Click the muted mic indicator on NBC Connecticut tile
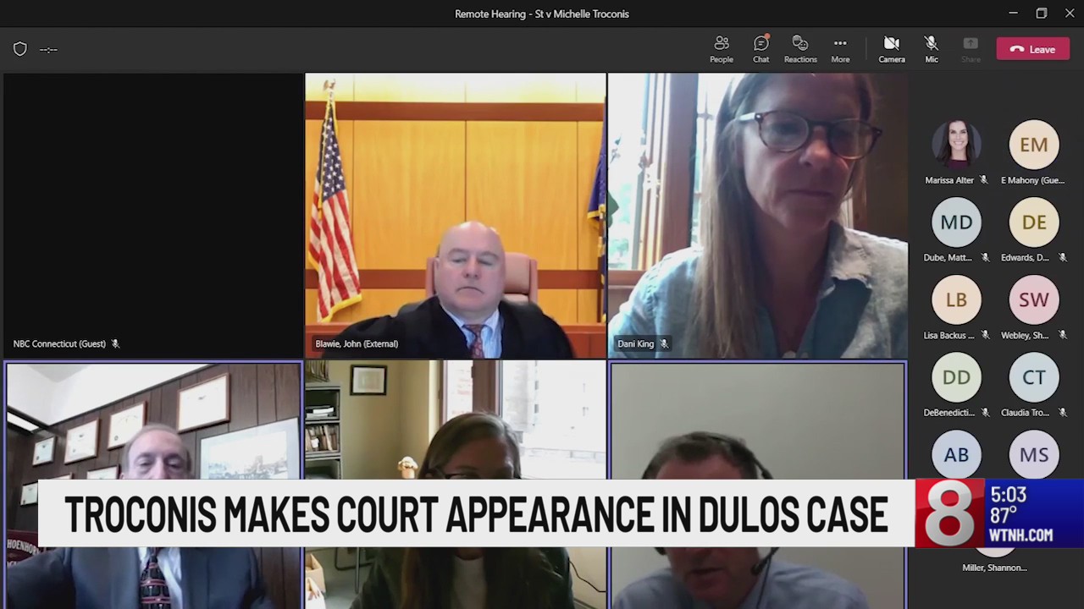 click(x=115, y=343)
